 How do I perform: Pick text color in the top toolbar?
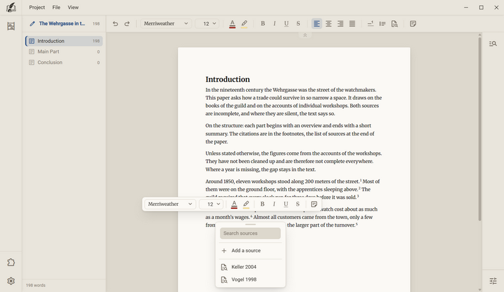point(232,24)
